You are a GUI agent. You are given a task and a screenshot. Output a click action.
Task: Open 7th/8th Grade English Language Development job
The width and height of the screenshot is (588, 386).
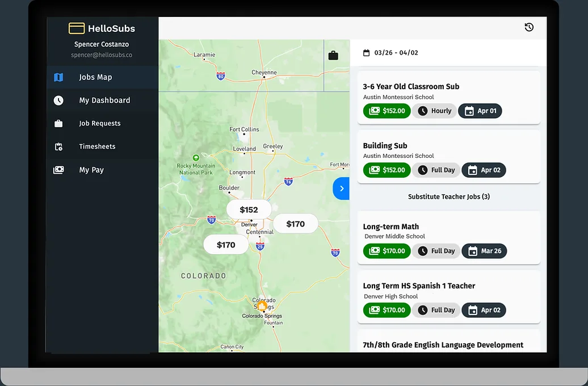pos(449,341)
